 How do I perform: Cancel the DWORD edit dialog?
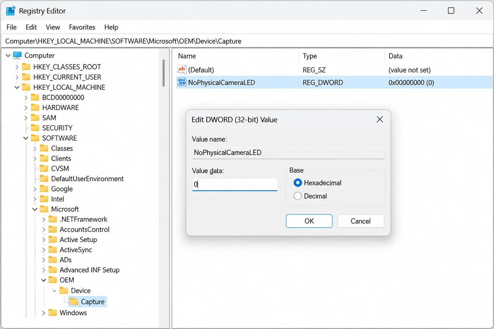(x=361, y=221)
